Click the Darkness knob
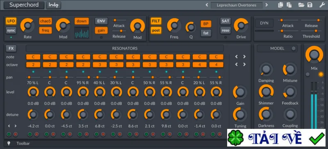The width and height of the screenshot is (328, 149). point(266,114)
